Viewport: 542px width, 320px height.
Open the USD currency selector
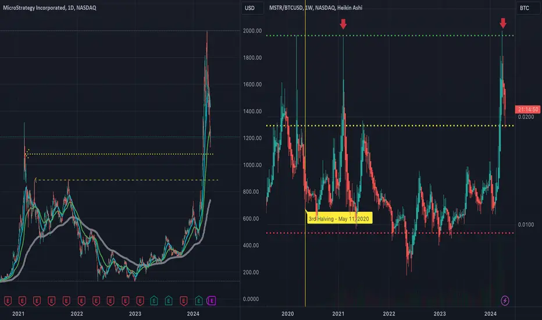click(252, 8)
